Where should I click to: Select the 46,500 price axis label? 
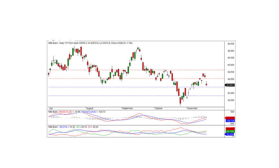click(x=231, y=44)
